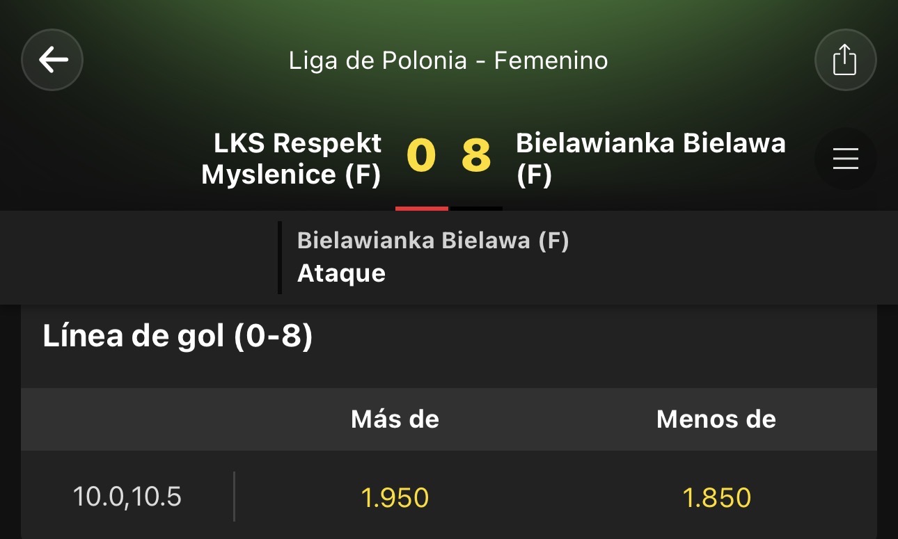Select the Más de 1.950 odds
This screenshot has height=539, width=898.
(x=395, y=497)
